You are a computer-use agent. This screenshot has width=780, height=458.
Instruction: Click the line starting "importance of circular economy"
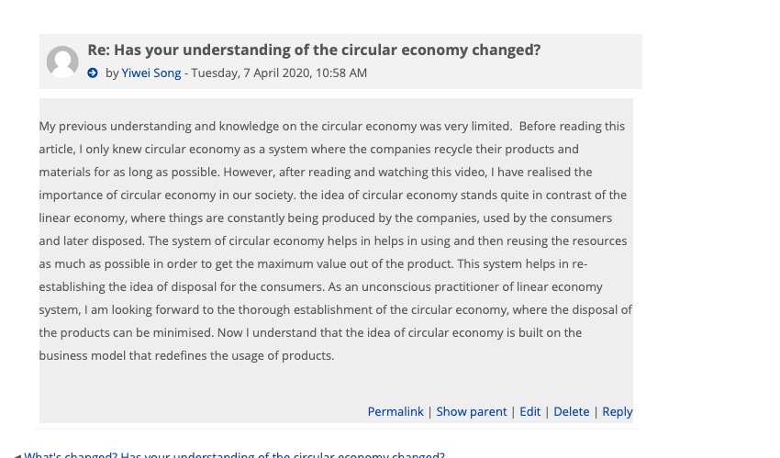332,195
